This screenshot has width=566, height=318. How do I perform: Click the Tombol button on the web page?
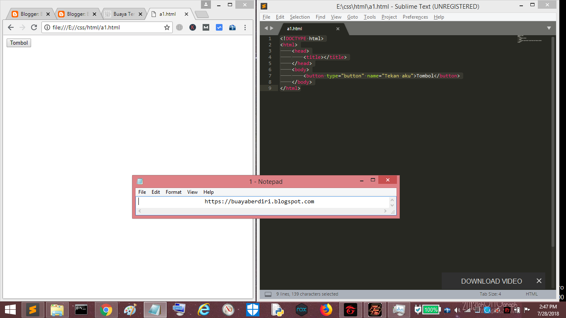[19, 43]
